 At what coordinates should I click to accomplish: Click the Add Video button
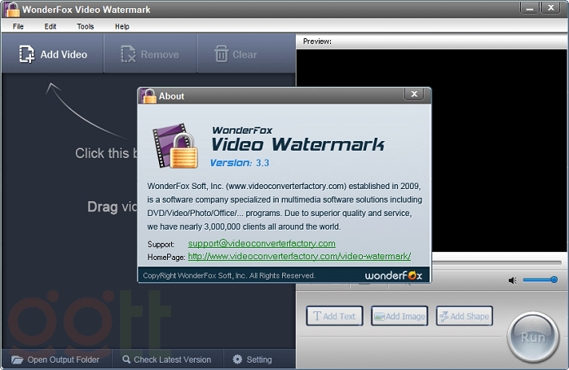53,55
